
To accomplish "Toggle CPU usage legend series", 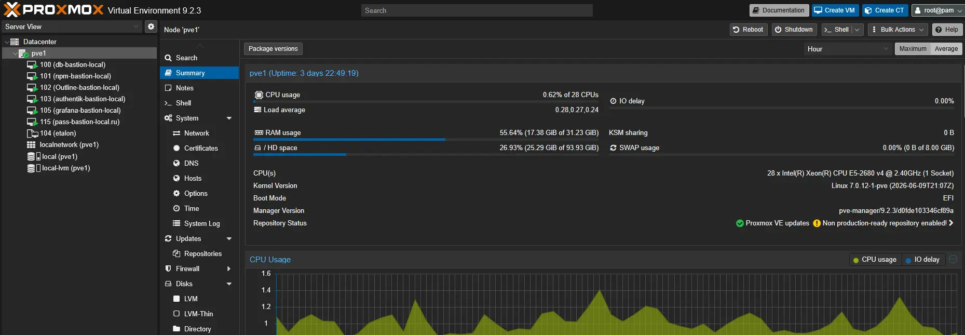I will [875, 260].
